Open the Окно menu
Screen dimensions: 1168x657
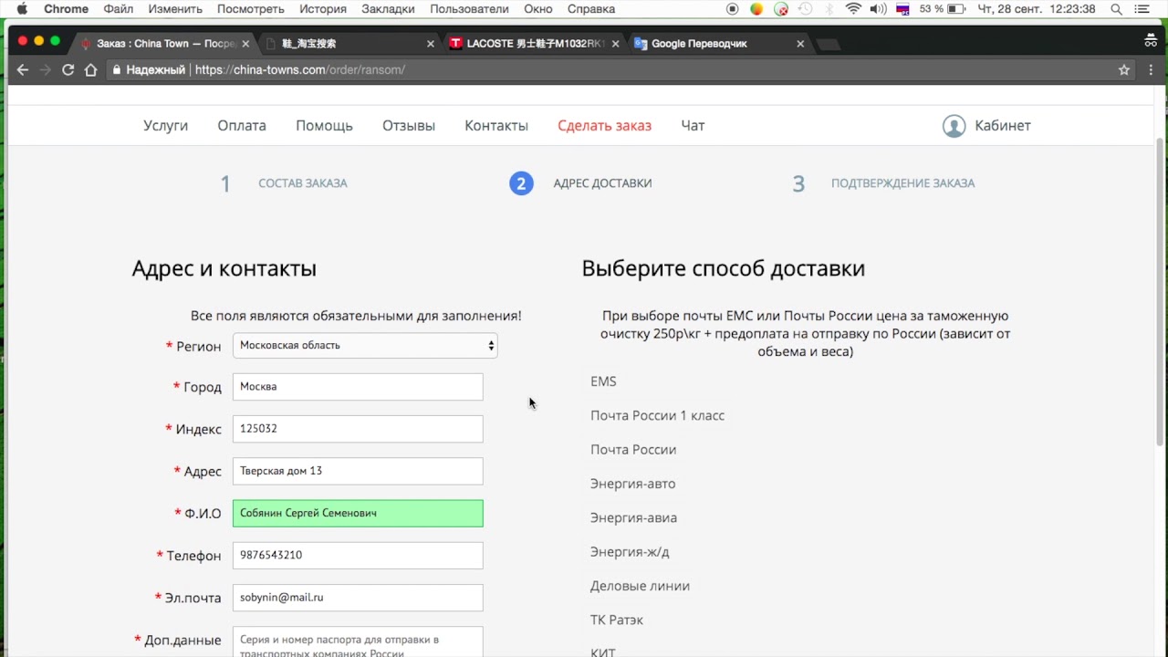tap(538, 9)
